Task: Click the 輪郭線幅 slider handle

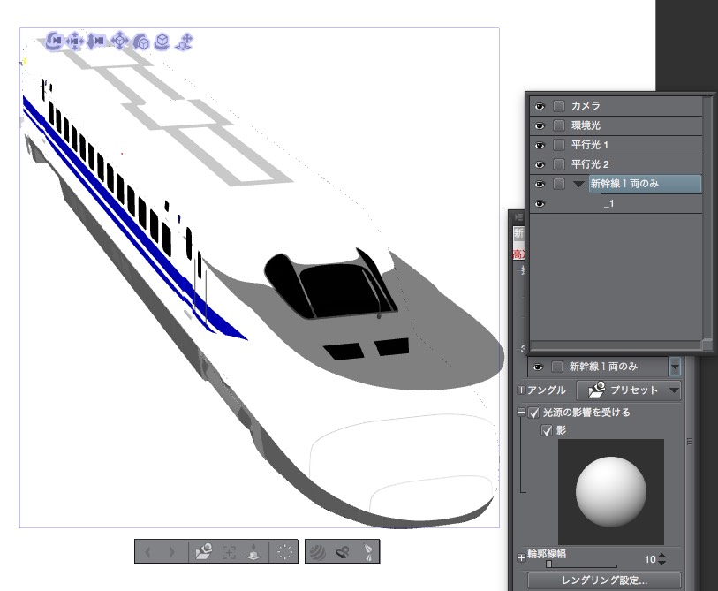Action: pos(548,564)
